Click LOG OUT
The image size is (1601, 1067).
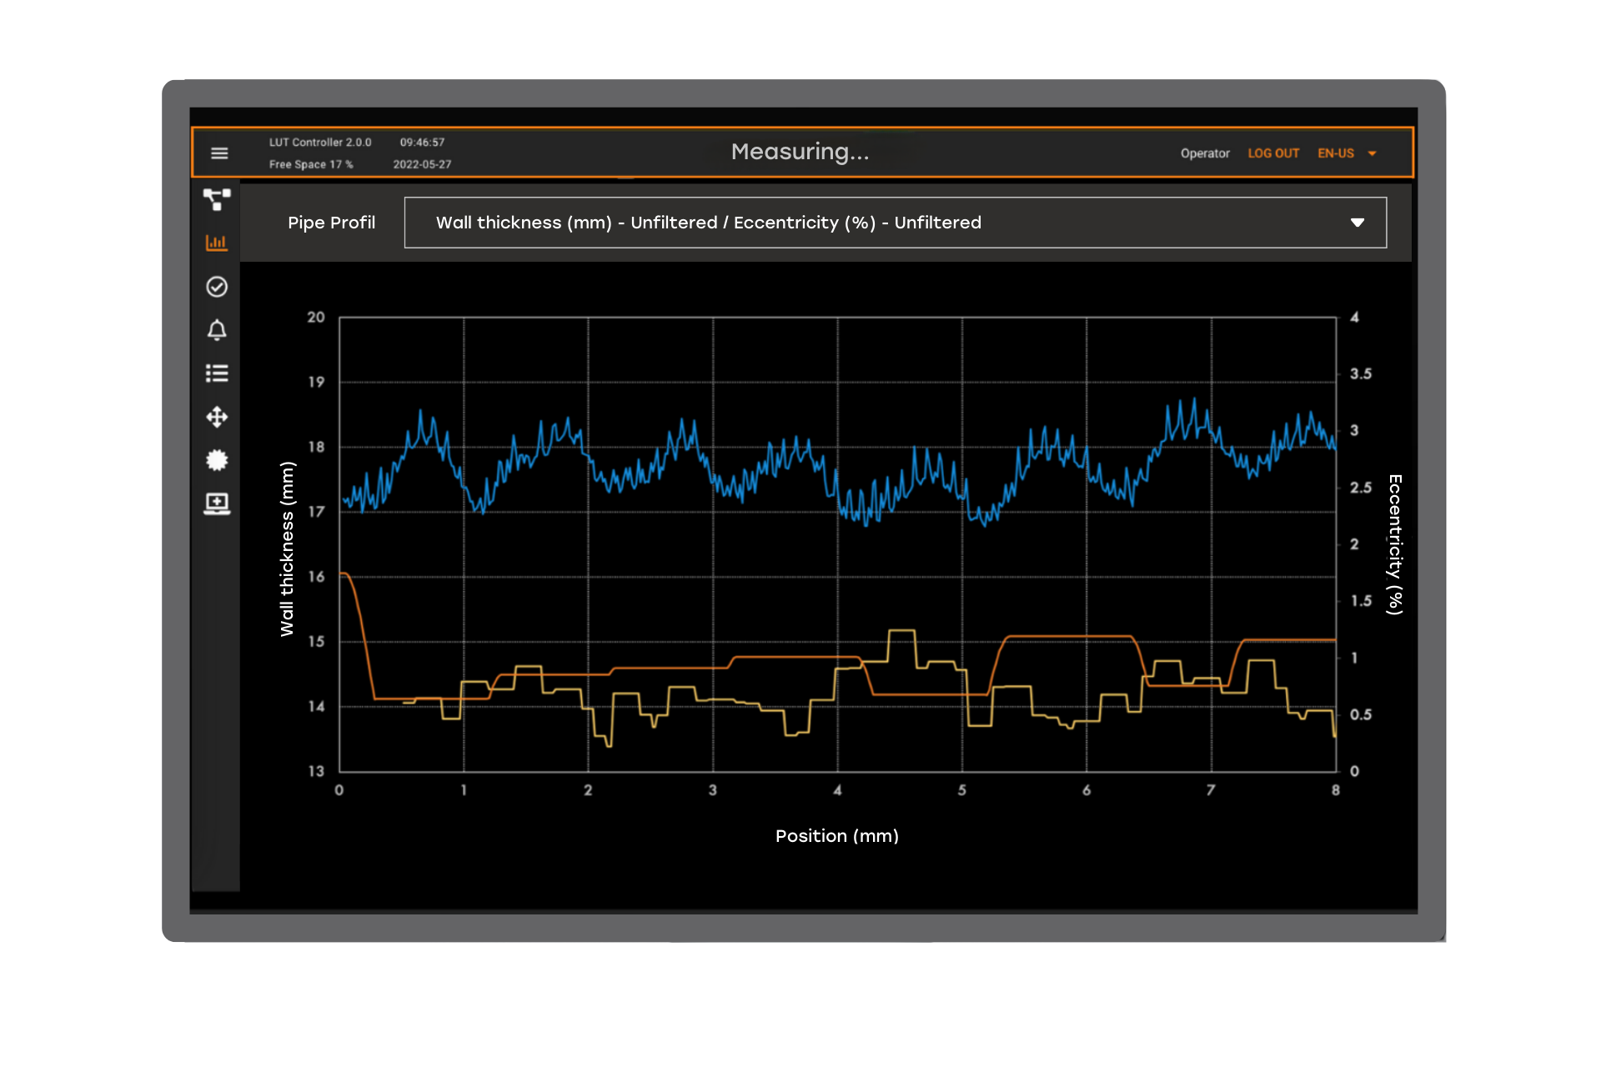coord(1272,153)
